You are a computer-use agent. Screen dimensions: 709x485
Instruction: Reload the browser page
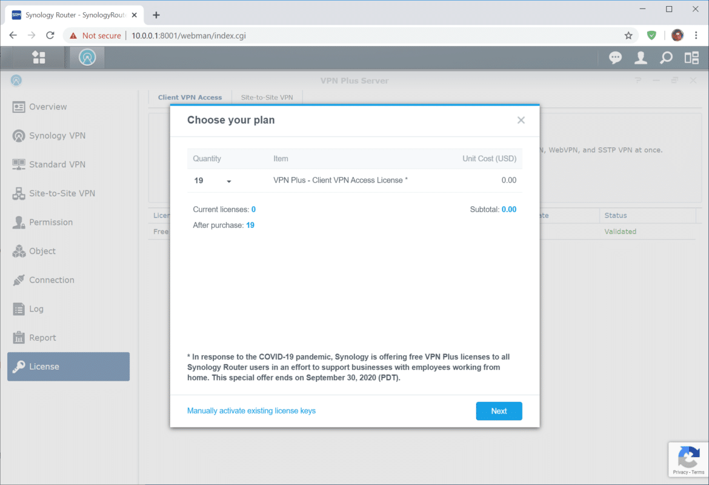point(50,35)
